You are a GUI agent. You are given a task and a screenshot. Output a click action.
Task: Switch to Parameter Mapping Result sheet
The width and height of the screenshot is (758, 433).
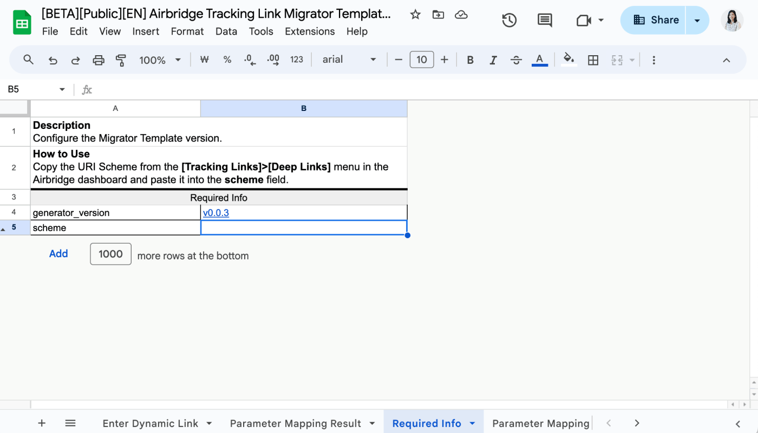tap(295, 423)
